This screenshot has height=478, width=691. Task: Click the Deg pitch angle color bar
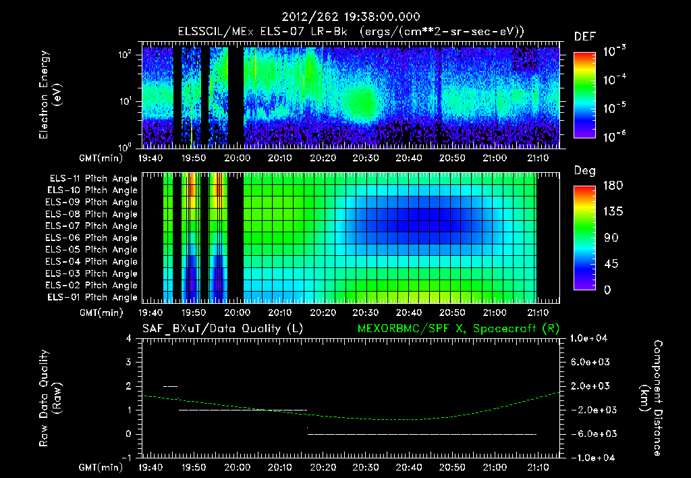(x=585, y=238)
